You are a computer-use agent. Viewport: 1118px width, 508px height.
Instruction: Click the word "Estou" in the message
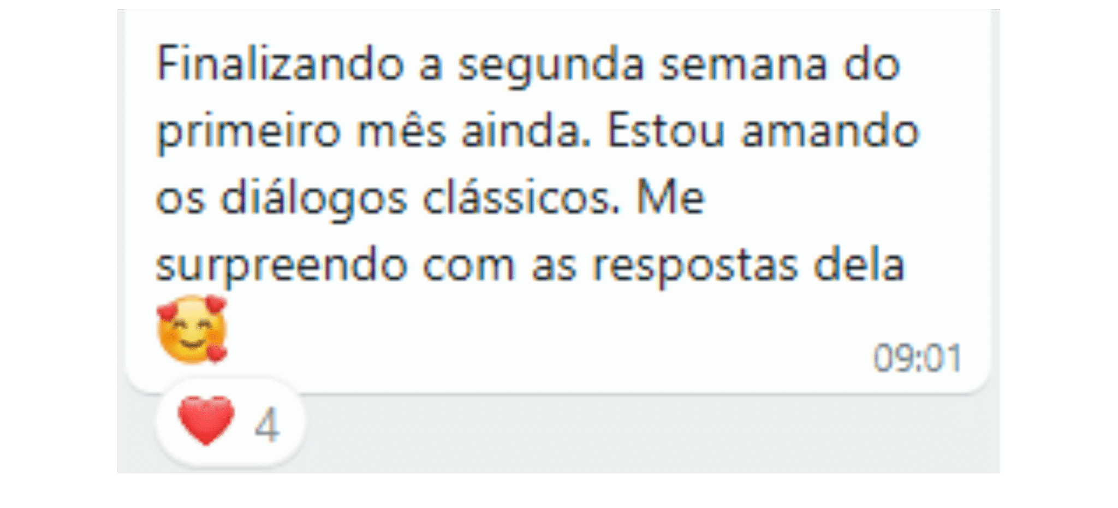(x=666, y=131)
